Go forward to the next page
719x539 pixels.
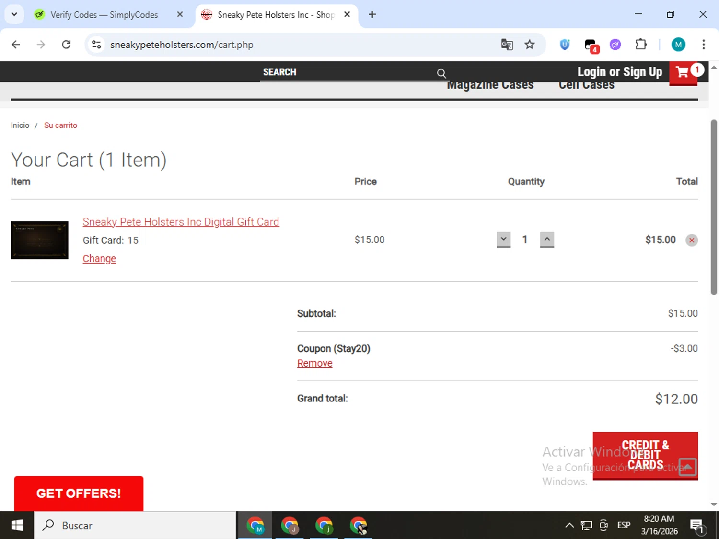pos(41,45)
